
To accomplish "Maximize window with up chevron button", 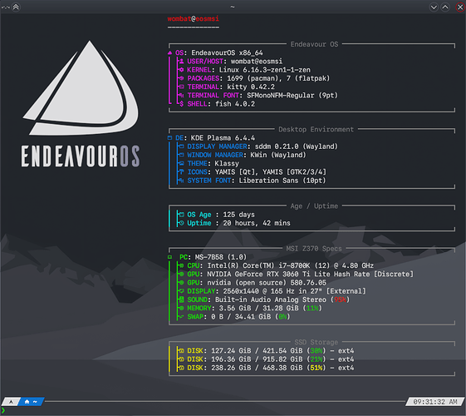I will pos(445,7).
